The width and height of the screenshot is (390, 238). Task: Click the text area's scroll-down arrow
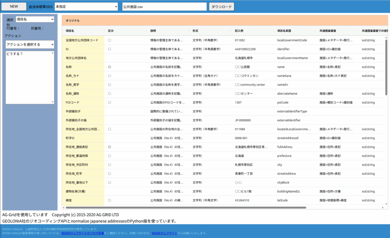coord(53,102)
